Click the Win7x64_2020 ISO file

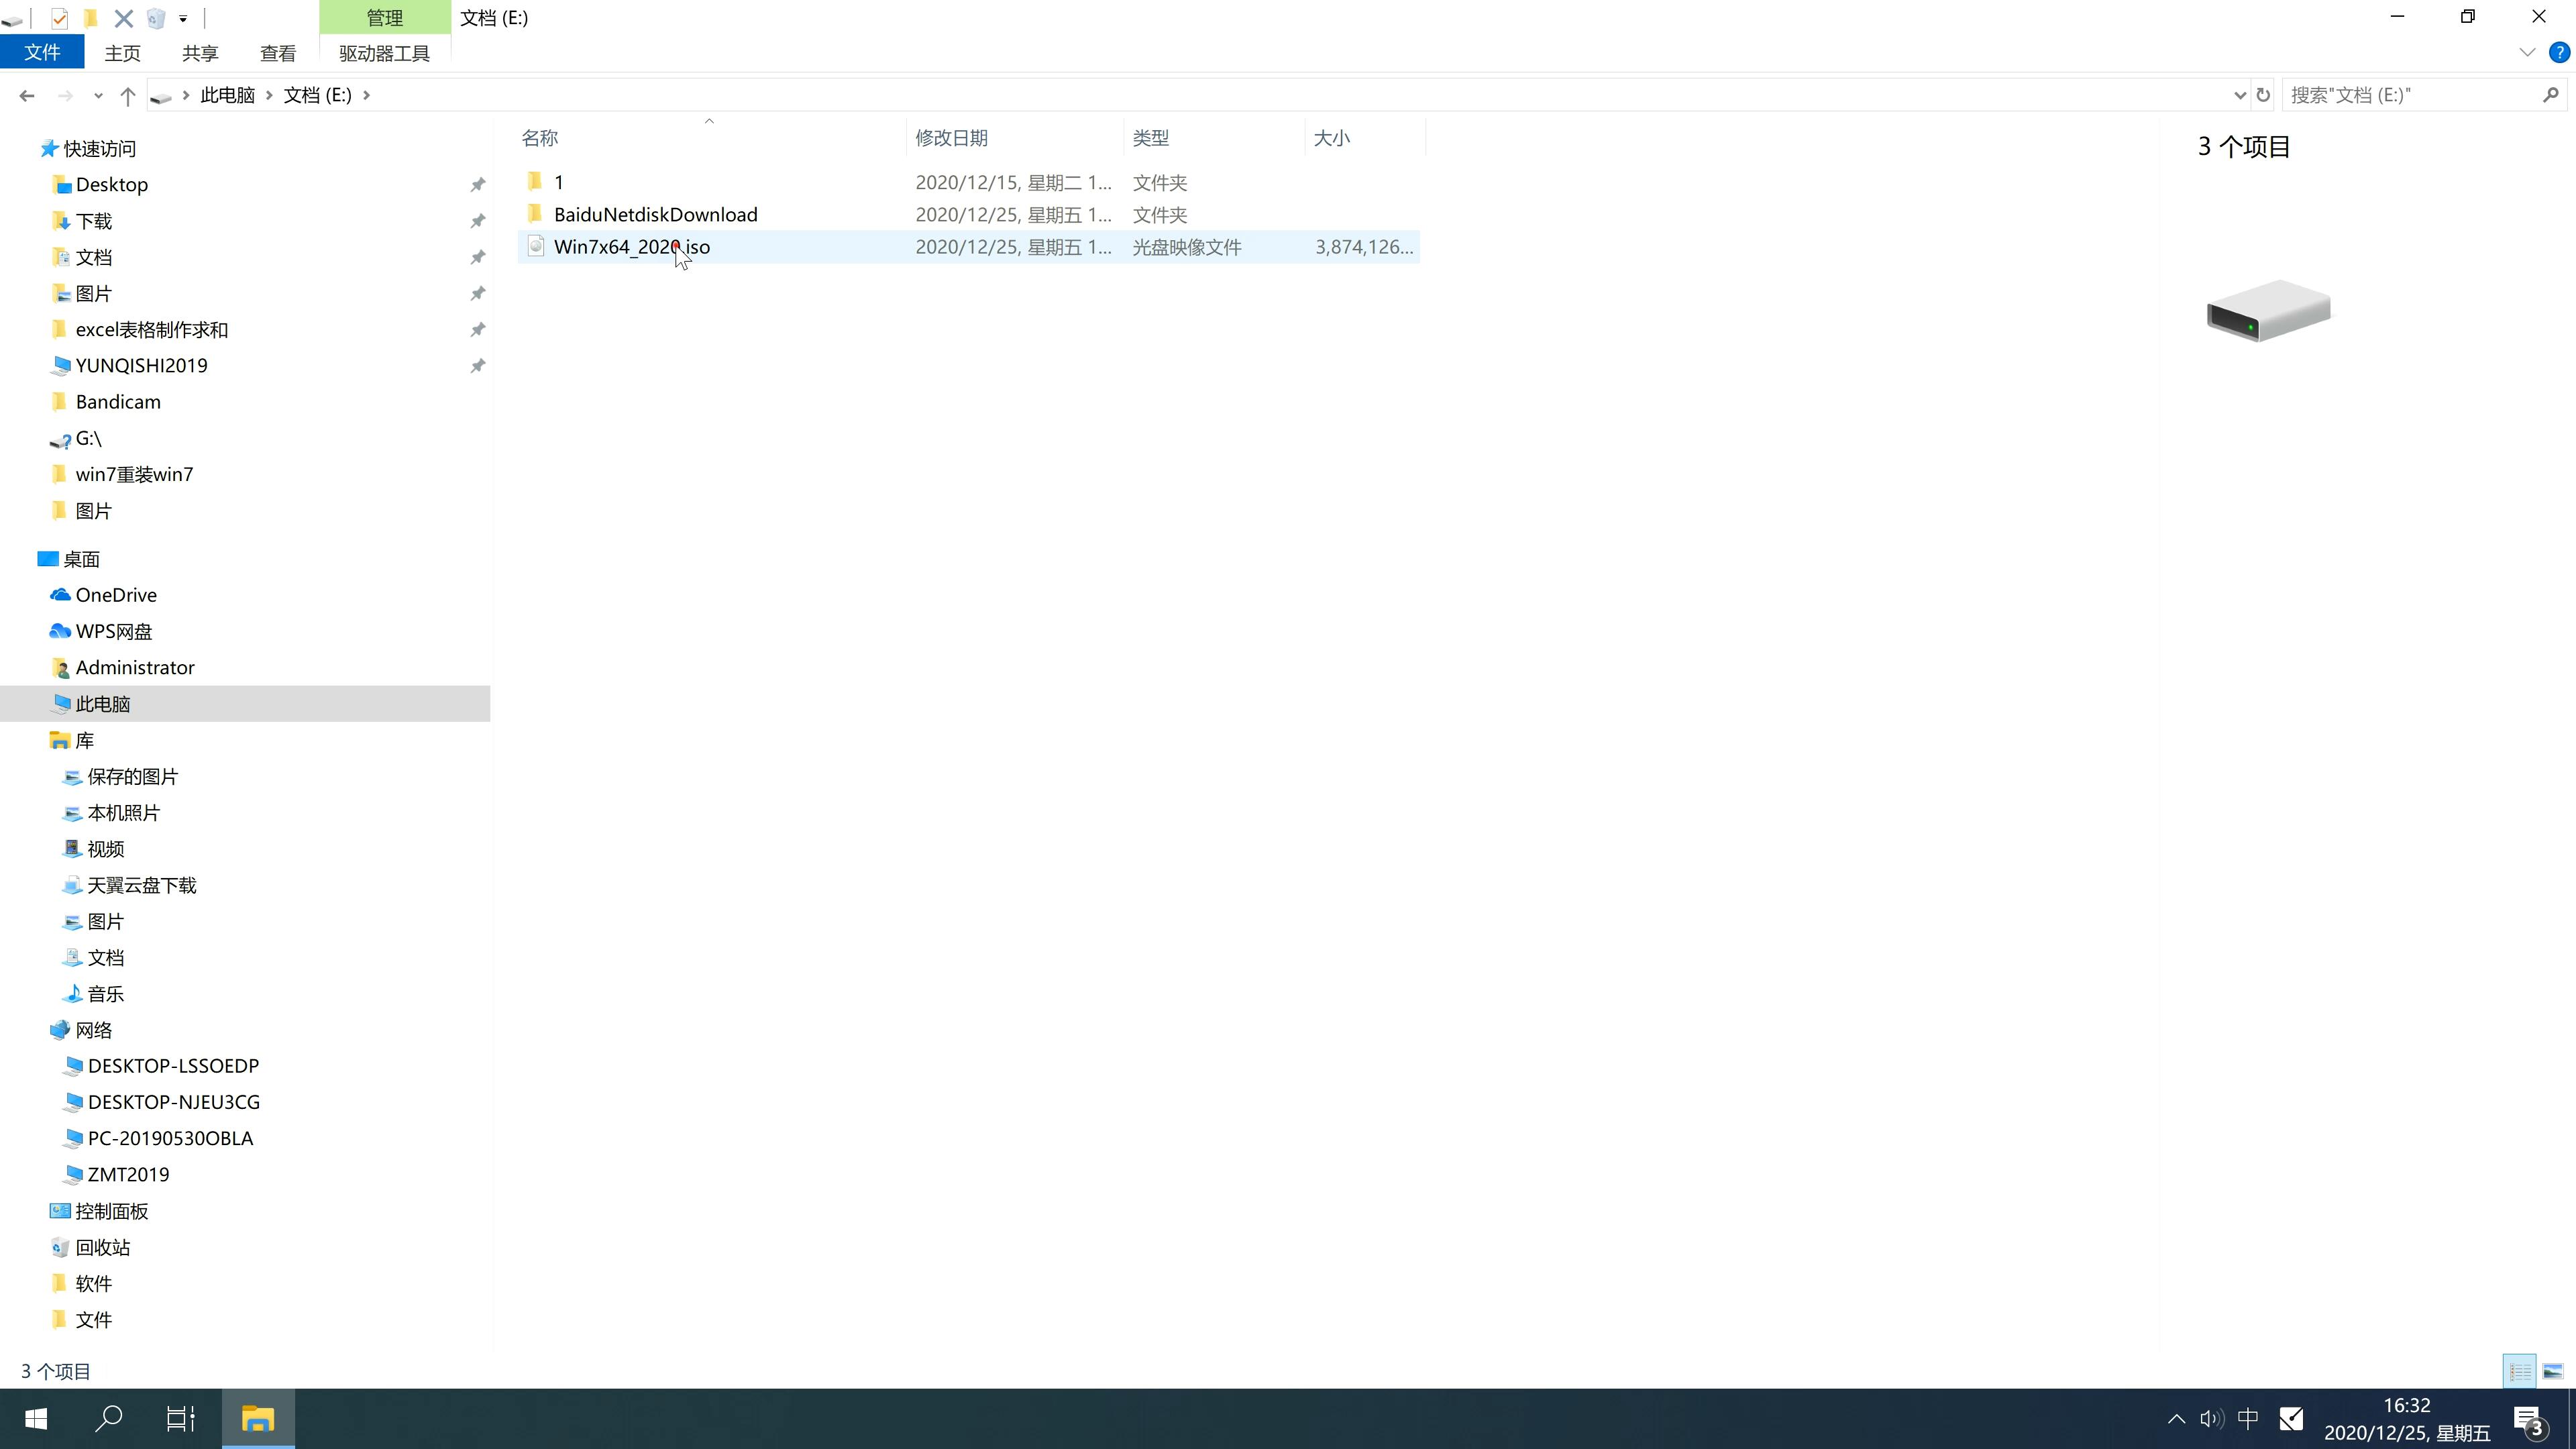point(632,246)
